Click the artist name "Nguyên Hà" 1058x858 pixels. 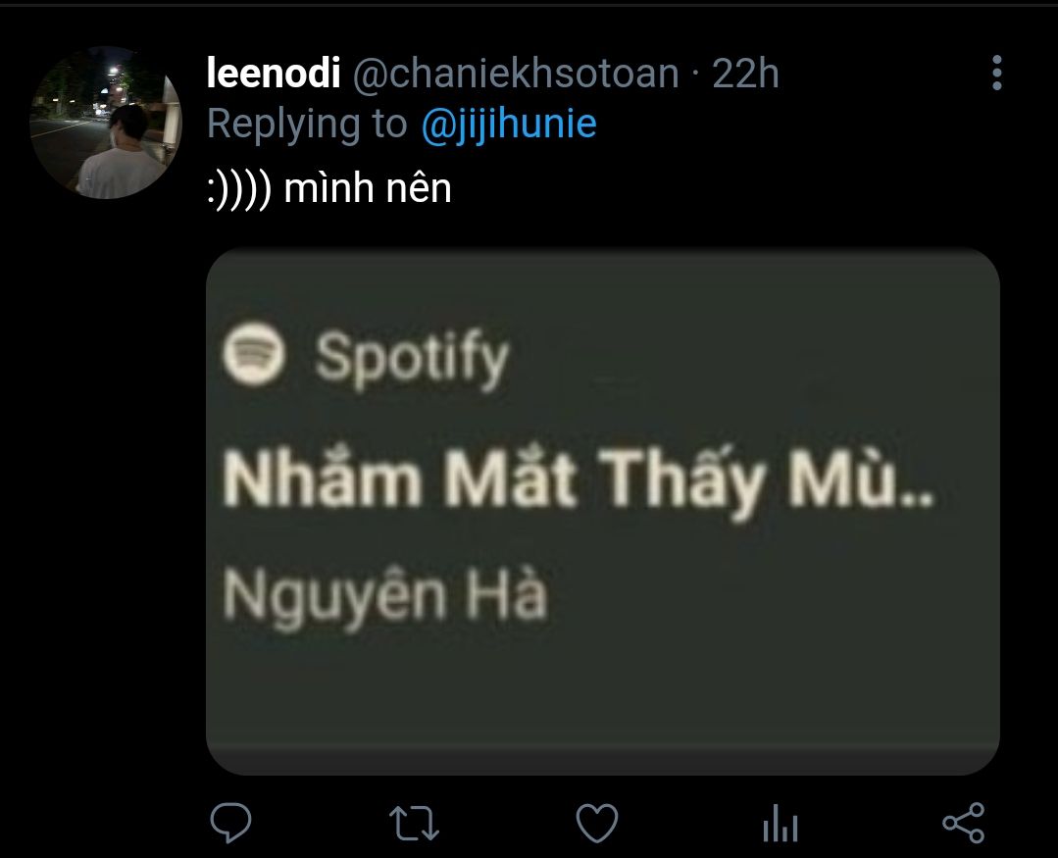(384, 593)
